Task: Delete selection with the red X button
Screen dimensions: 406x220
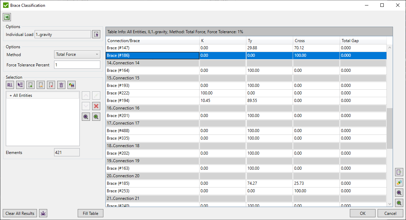Action: 96,106
